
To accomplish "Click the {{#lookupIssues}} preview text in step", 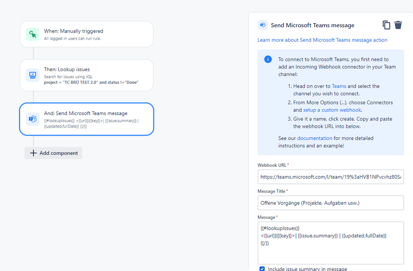I will coord(60,121).
